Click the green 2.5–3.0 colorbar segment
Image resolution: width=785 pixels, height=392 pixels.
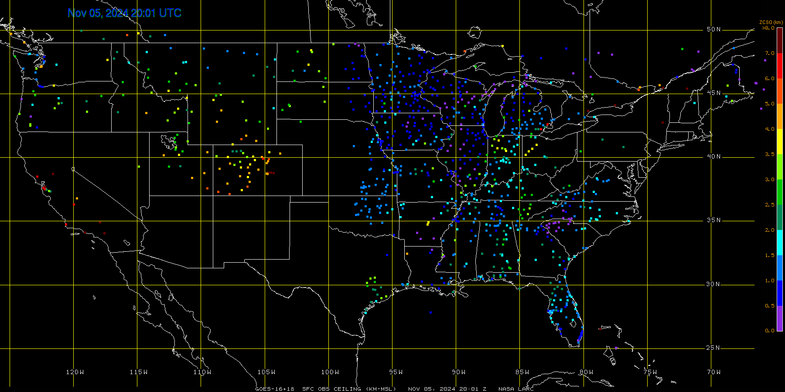tap(779, 192)
